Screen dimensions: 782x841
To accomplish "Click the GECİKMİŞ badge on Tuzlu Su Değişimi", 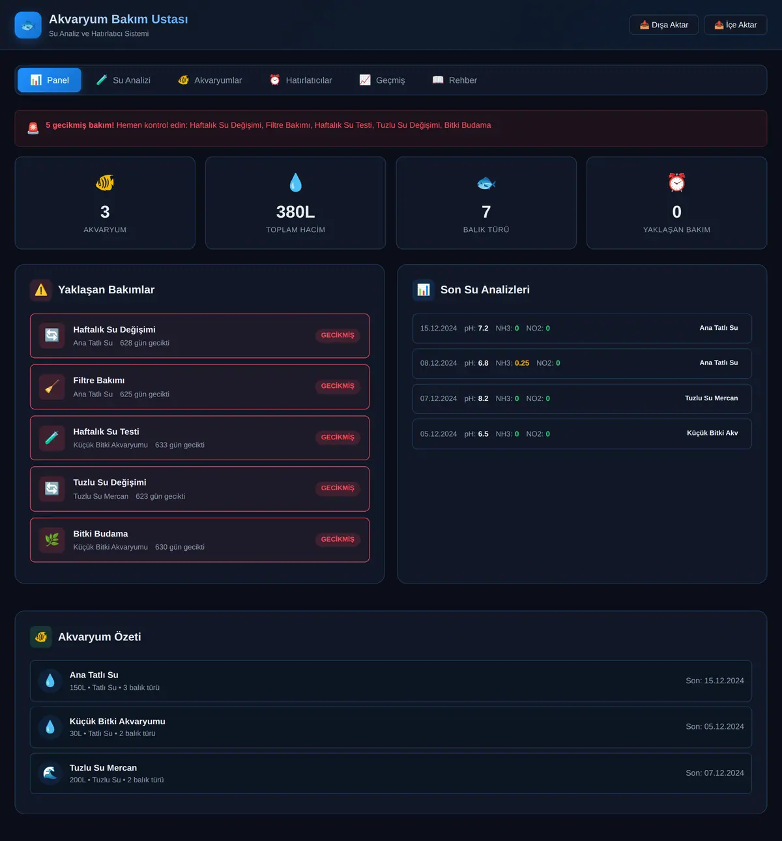I will coord(338,488).
